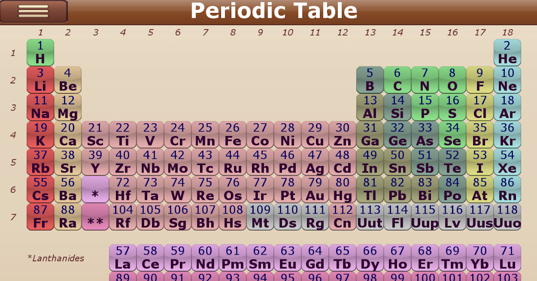Select the Sulfur (S) element
Viewport: 537px width, 281px height.
452,107
